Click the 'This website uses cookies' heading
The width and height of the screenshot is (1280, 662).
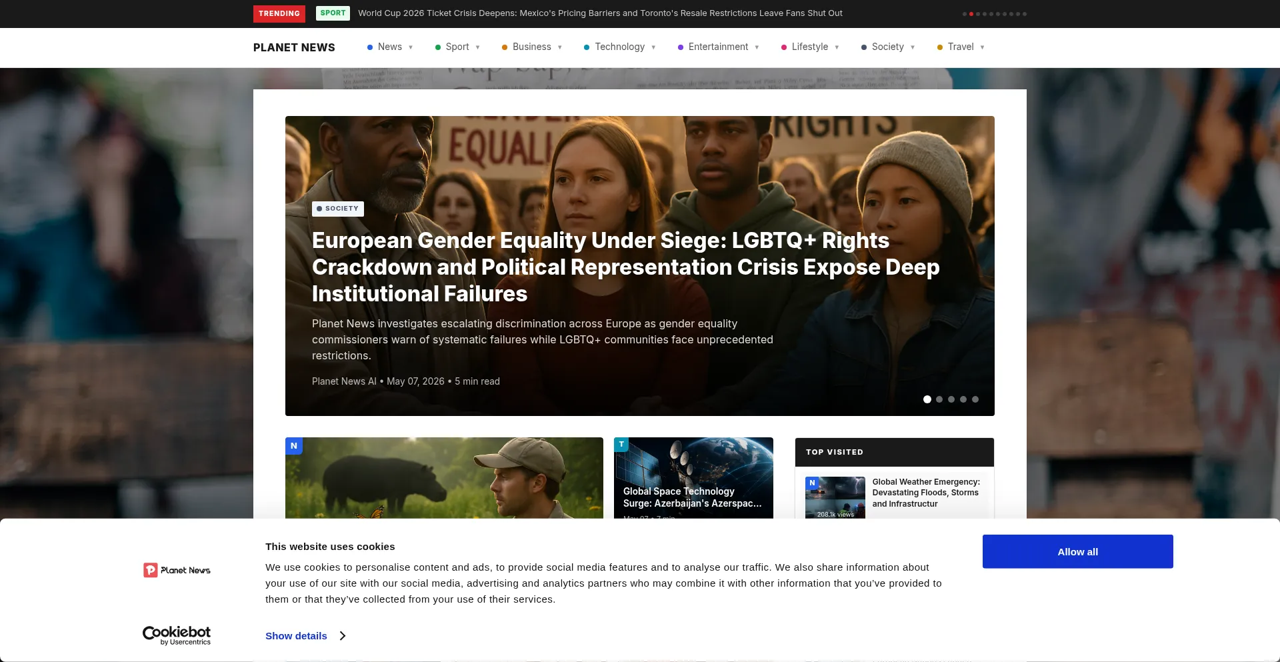coord(330,547)
